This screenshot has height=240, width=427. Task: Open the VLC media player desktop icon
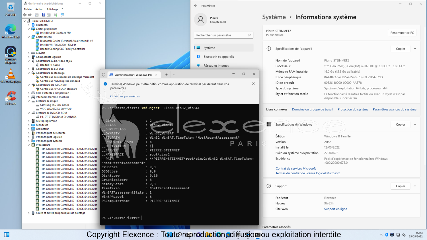point(11,76)
